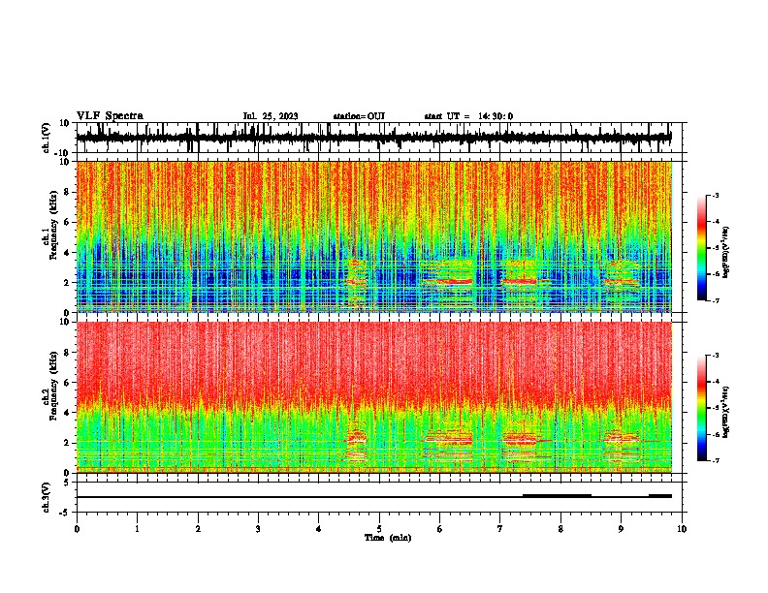Click the log(PSD) label beside the ch.2 colorbar
The width and height of the screenshot is (768, 593).
[x=726, y=412]
